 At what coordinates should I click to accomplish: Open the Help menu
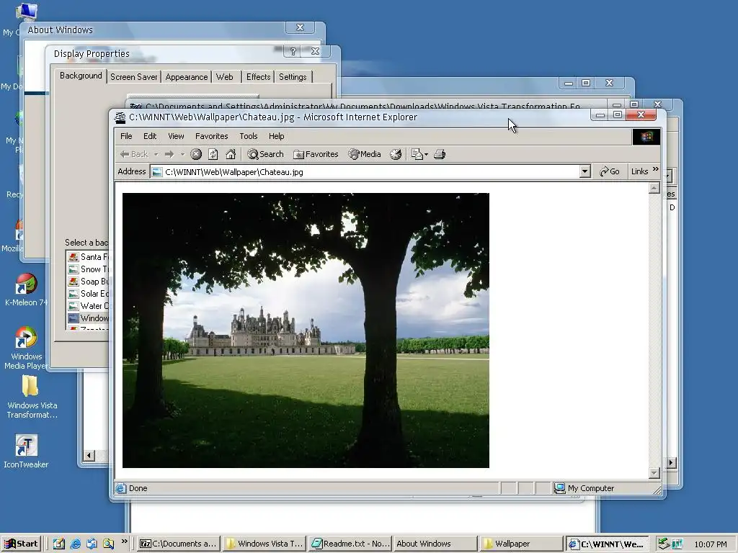point(276,136)
